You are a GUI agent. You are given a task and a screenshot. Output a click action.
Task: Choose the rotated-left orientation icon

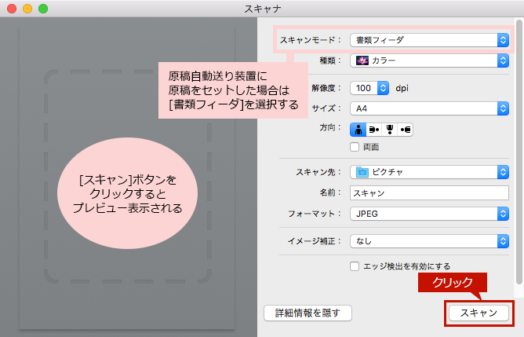[374, 130]
